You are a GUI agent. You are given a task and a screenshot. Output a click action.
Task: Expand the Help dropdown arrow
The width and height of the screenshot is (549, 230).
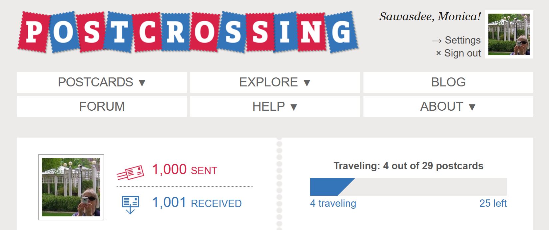tap(293, 107)
